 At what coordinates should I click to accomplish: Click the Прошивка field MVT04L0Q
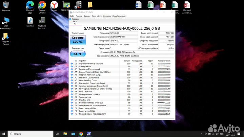point(123,33)
